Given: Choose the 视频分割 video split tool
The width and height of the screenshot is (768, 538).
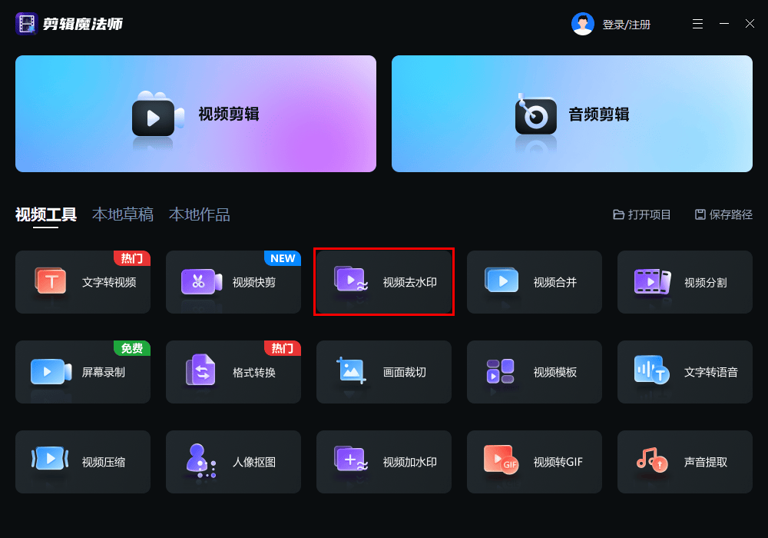Looking at the screenshot, I should click(x=684, y=282).
